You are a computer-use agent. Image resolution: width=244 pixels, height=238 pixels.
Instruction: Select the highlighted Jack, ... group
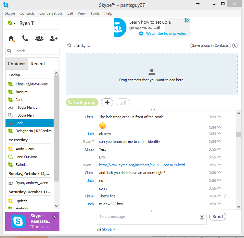point(30,123)
